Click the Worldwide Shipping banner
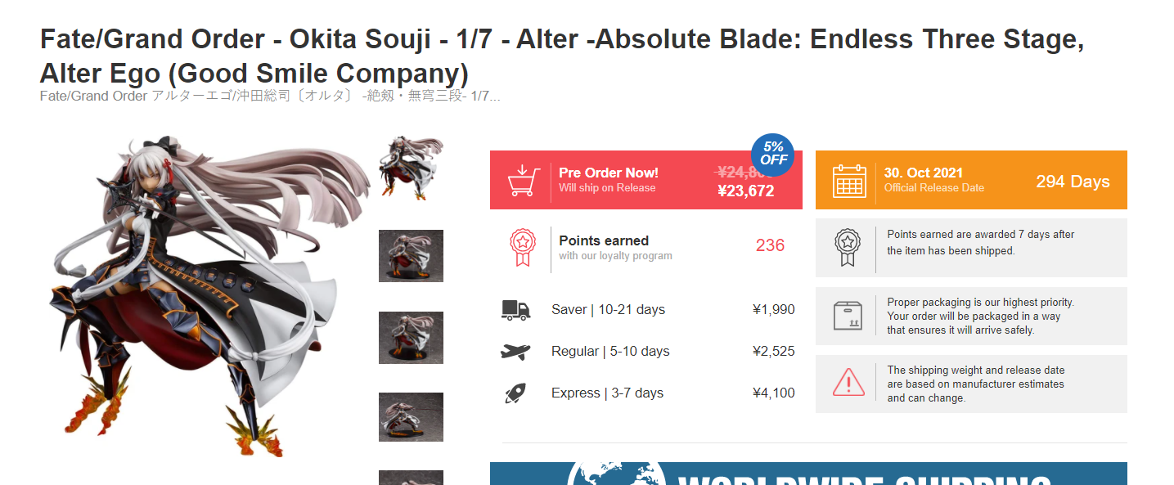This screenshot has width=1174, height=485. coord(808,474)
